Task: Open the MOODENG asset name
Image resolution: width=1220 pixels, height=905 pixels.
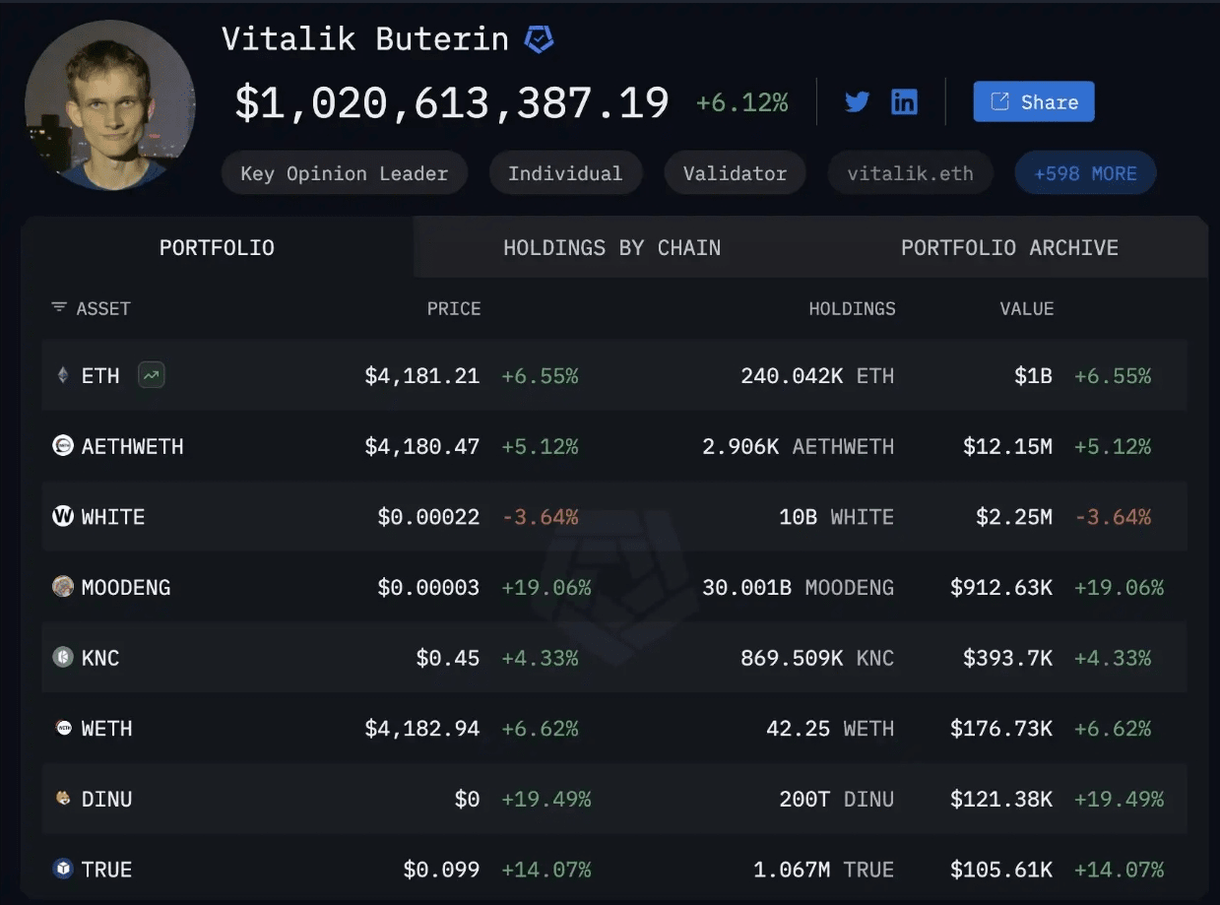Action: click(126, 587)
